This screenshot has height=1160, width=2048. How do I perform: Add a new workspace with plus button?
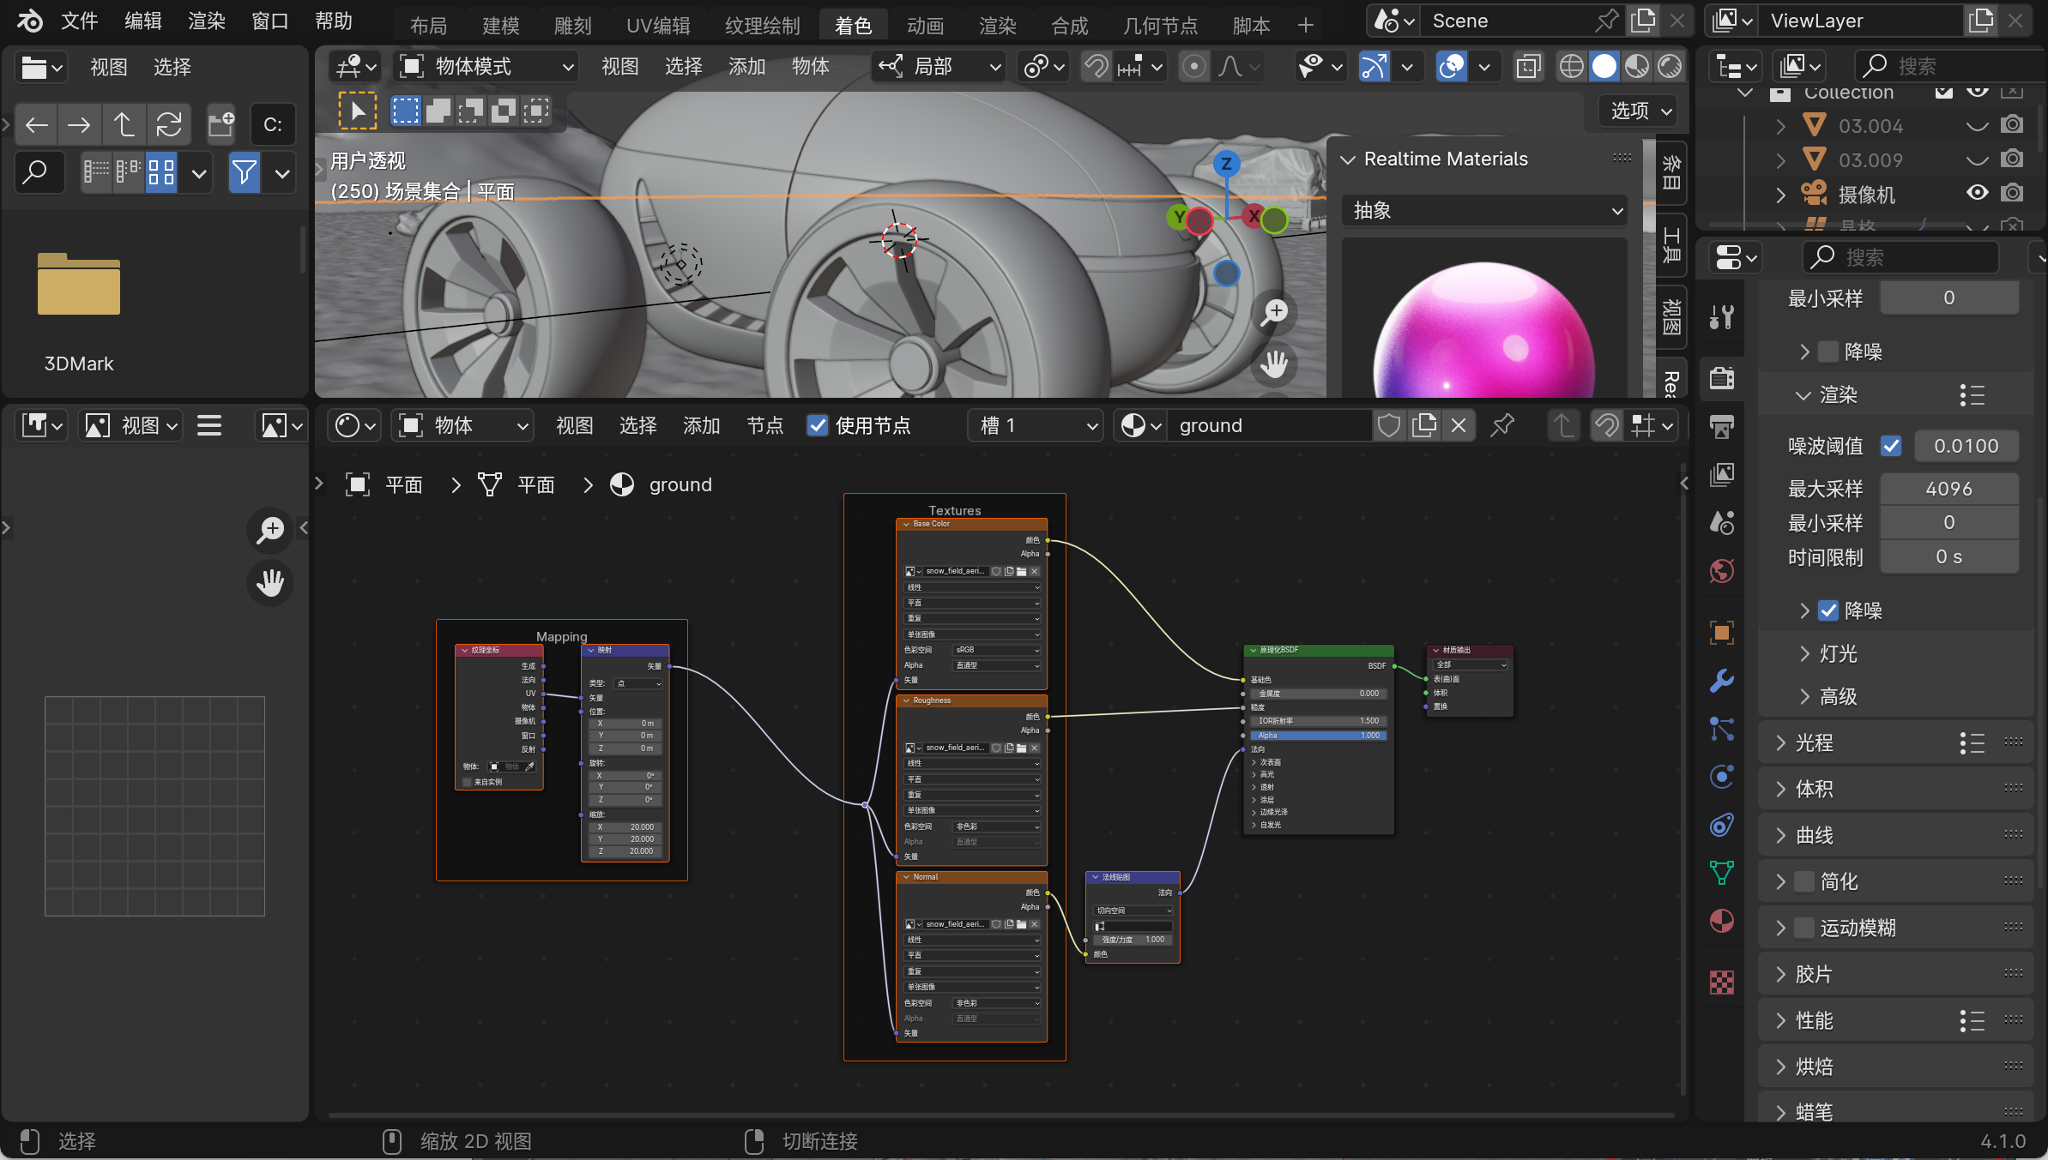1305,26
